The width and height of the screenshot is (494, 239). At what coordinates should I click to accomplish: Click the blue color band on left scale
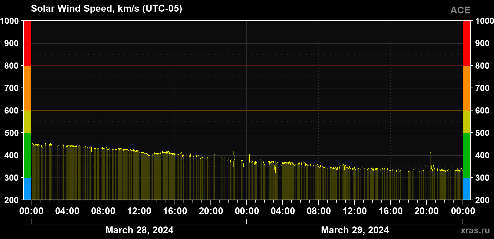pos(27,189)
